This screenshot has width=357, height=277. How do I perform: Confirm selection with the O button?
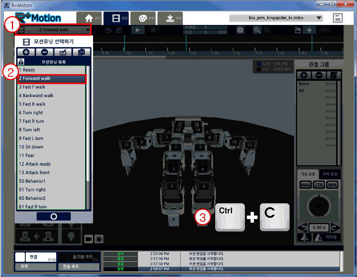pos(53,216)
